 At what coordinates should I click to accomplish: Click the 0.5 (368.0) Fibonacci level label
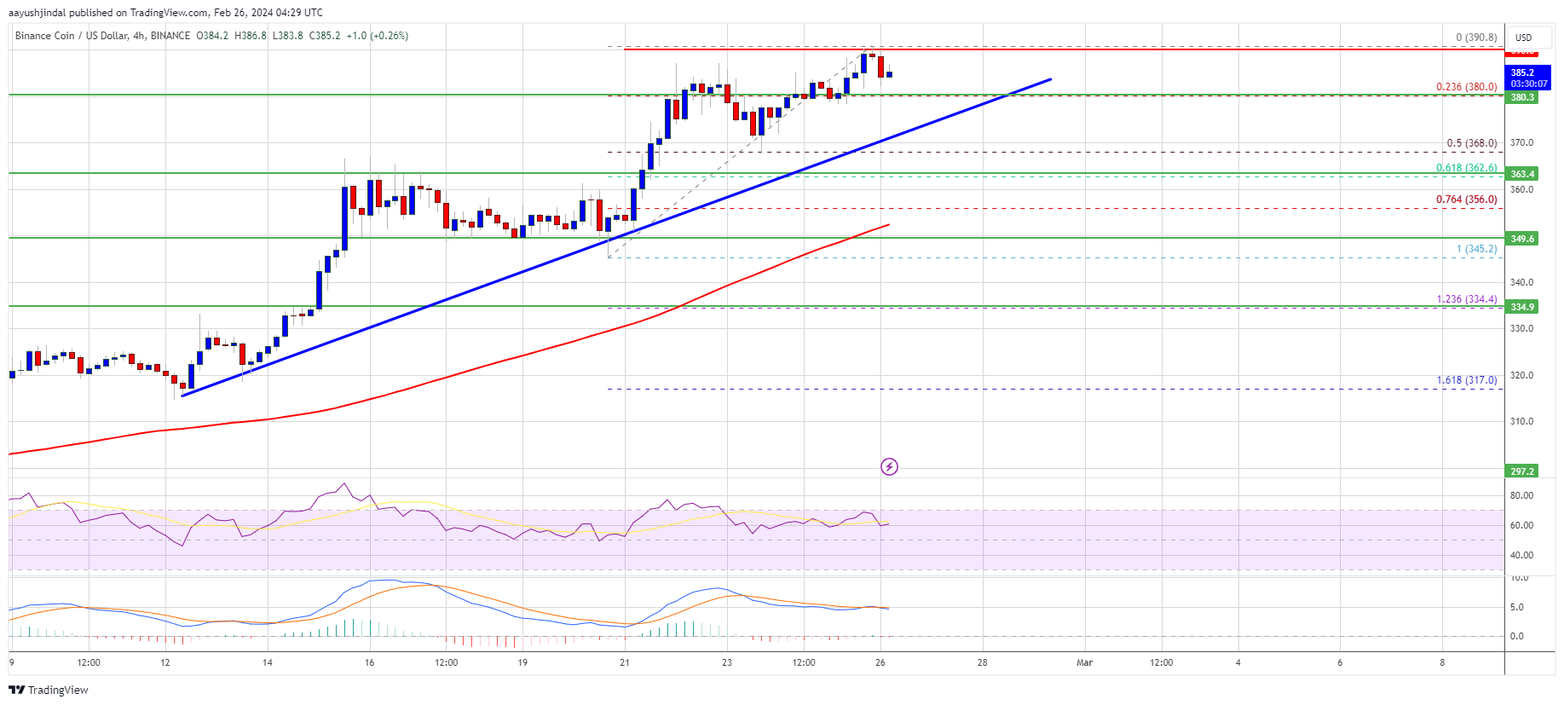[x=1471, y=143]
